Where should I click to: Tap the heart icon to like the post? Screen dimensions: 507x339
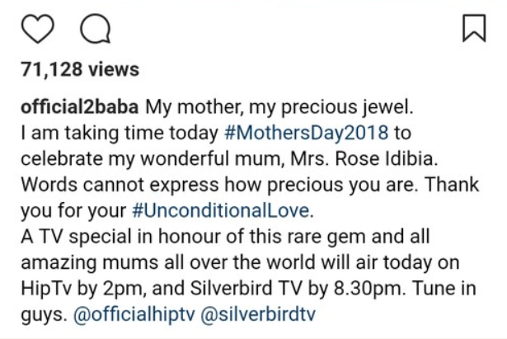37,29
